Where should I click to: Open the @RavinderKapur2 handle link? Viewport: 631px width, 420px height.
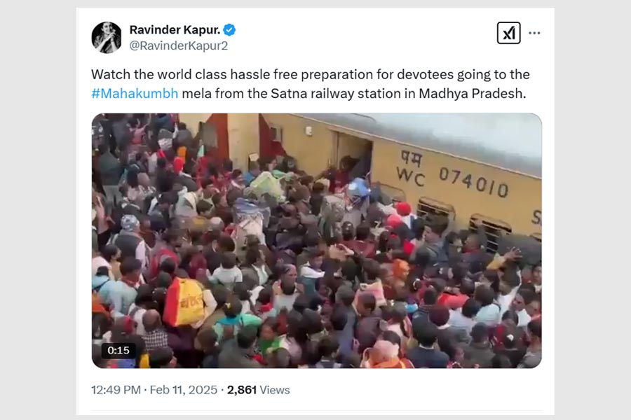(179, 45)
